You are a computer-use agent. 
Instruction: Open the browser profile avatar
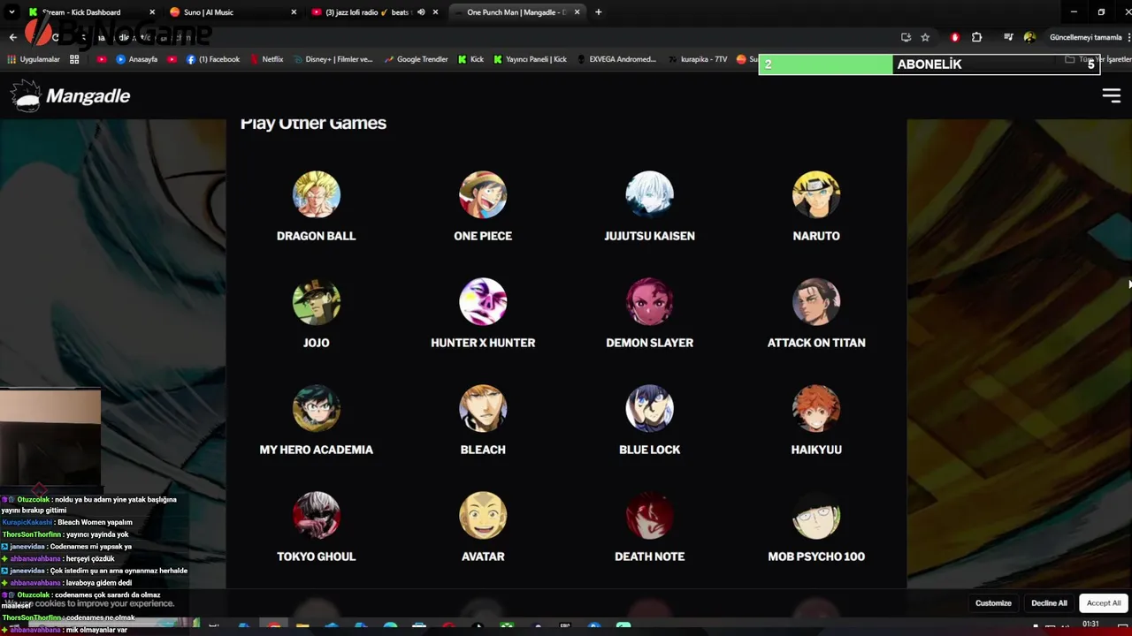pyautogui.click(x=1029, y=37)
